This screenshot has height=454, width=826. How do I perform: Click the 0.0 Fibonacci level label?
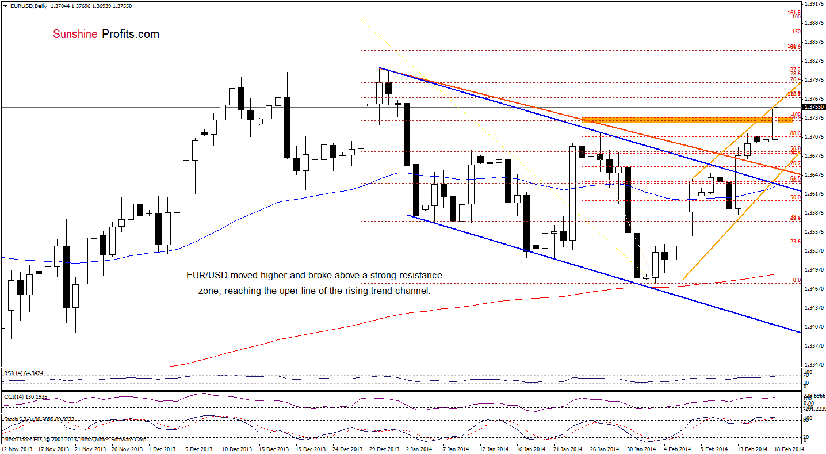(797, 280)
